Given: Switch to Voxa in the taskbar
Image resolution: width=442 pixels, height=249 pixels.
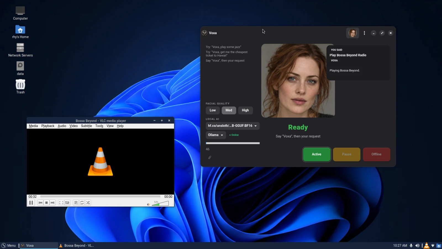Looking at the screenshot, I should pyautogui.click(x=39, y=245).
